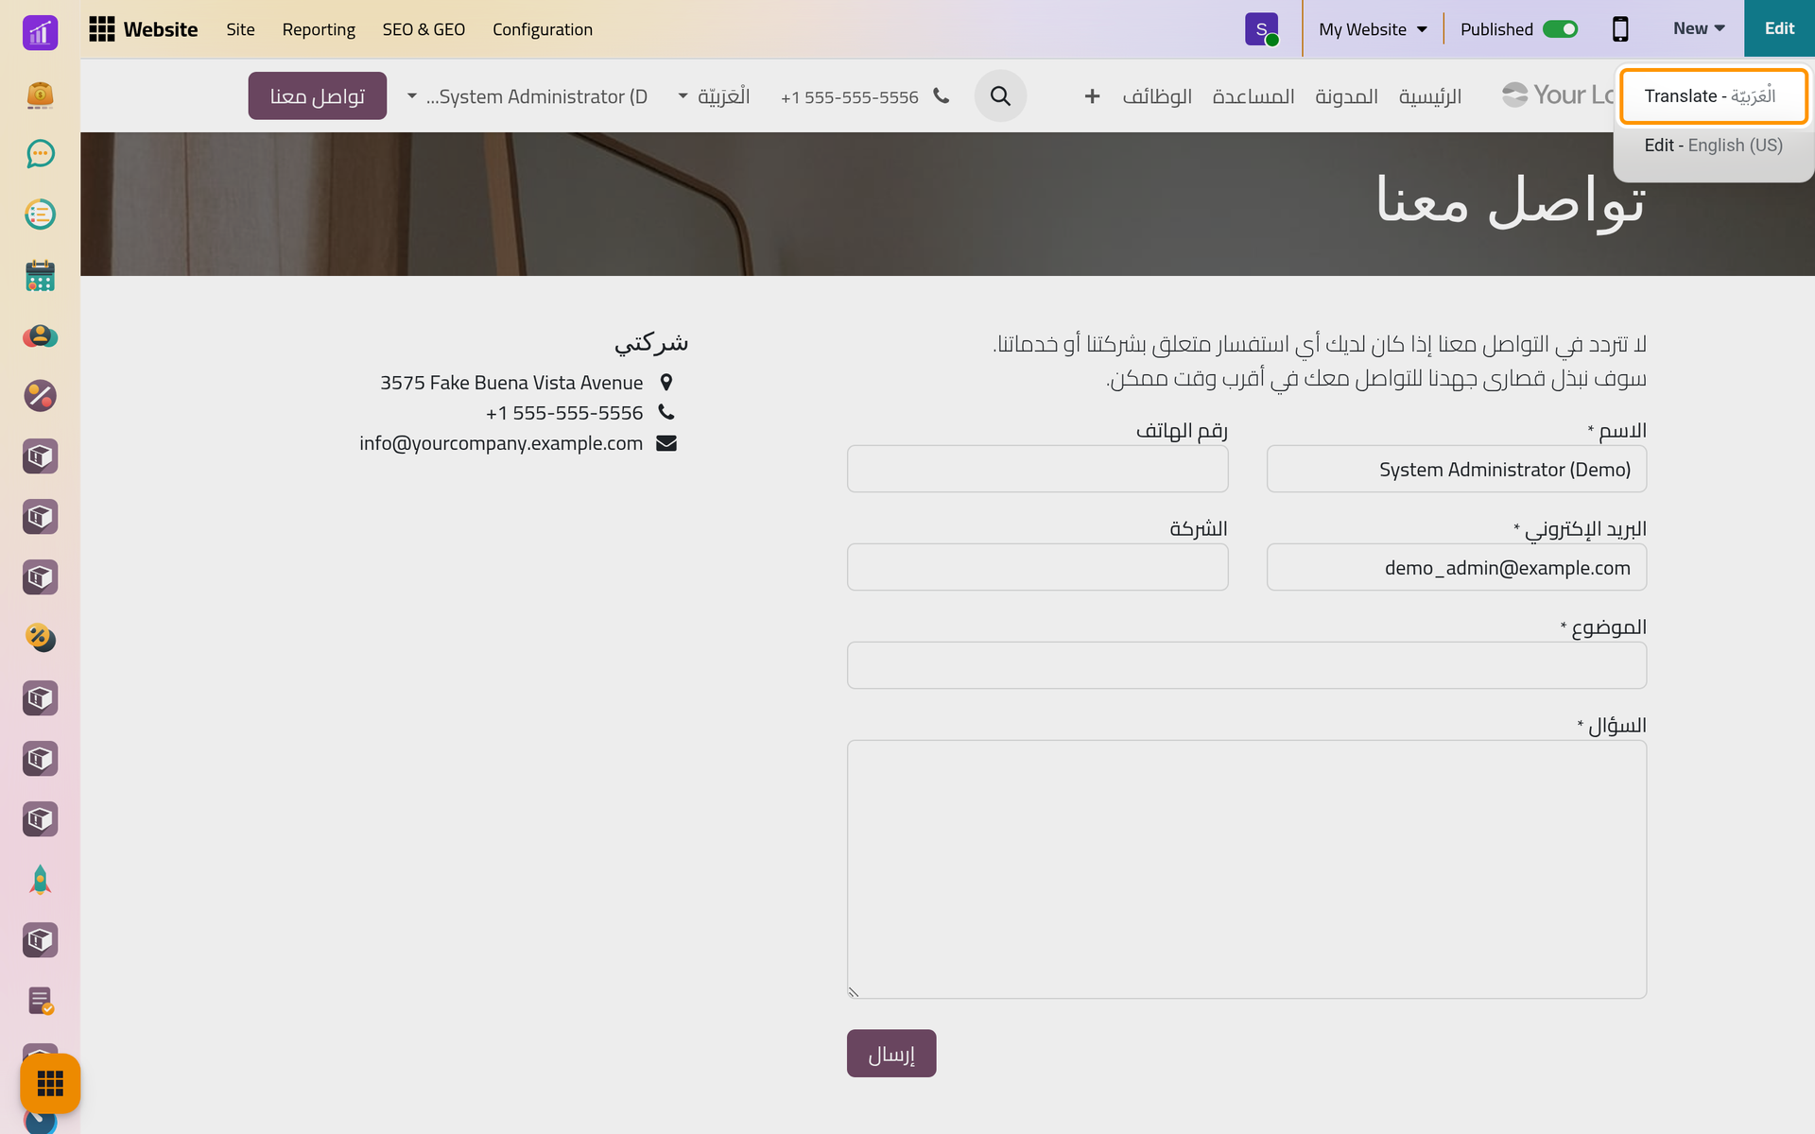Image resolution: width=1815 pixels, height=1134 pixels.
Task: Click the orange apps grid launcher button
Action: 50,1083
